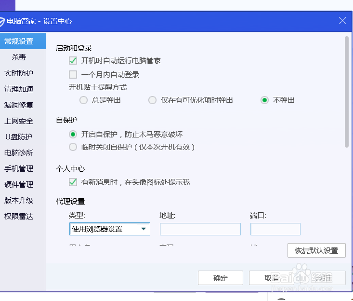This screenshot has height=301, width=353.
Task: Select the 不弹出 radio button
Action: (264, 100)
